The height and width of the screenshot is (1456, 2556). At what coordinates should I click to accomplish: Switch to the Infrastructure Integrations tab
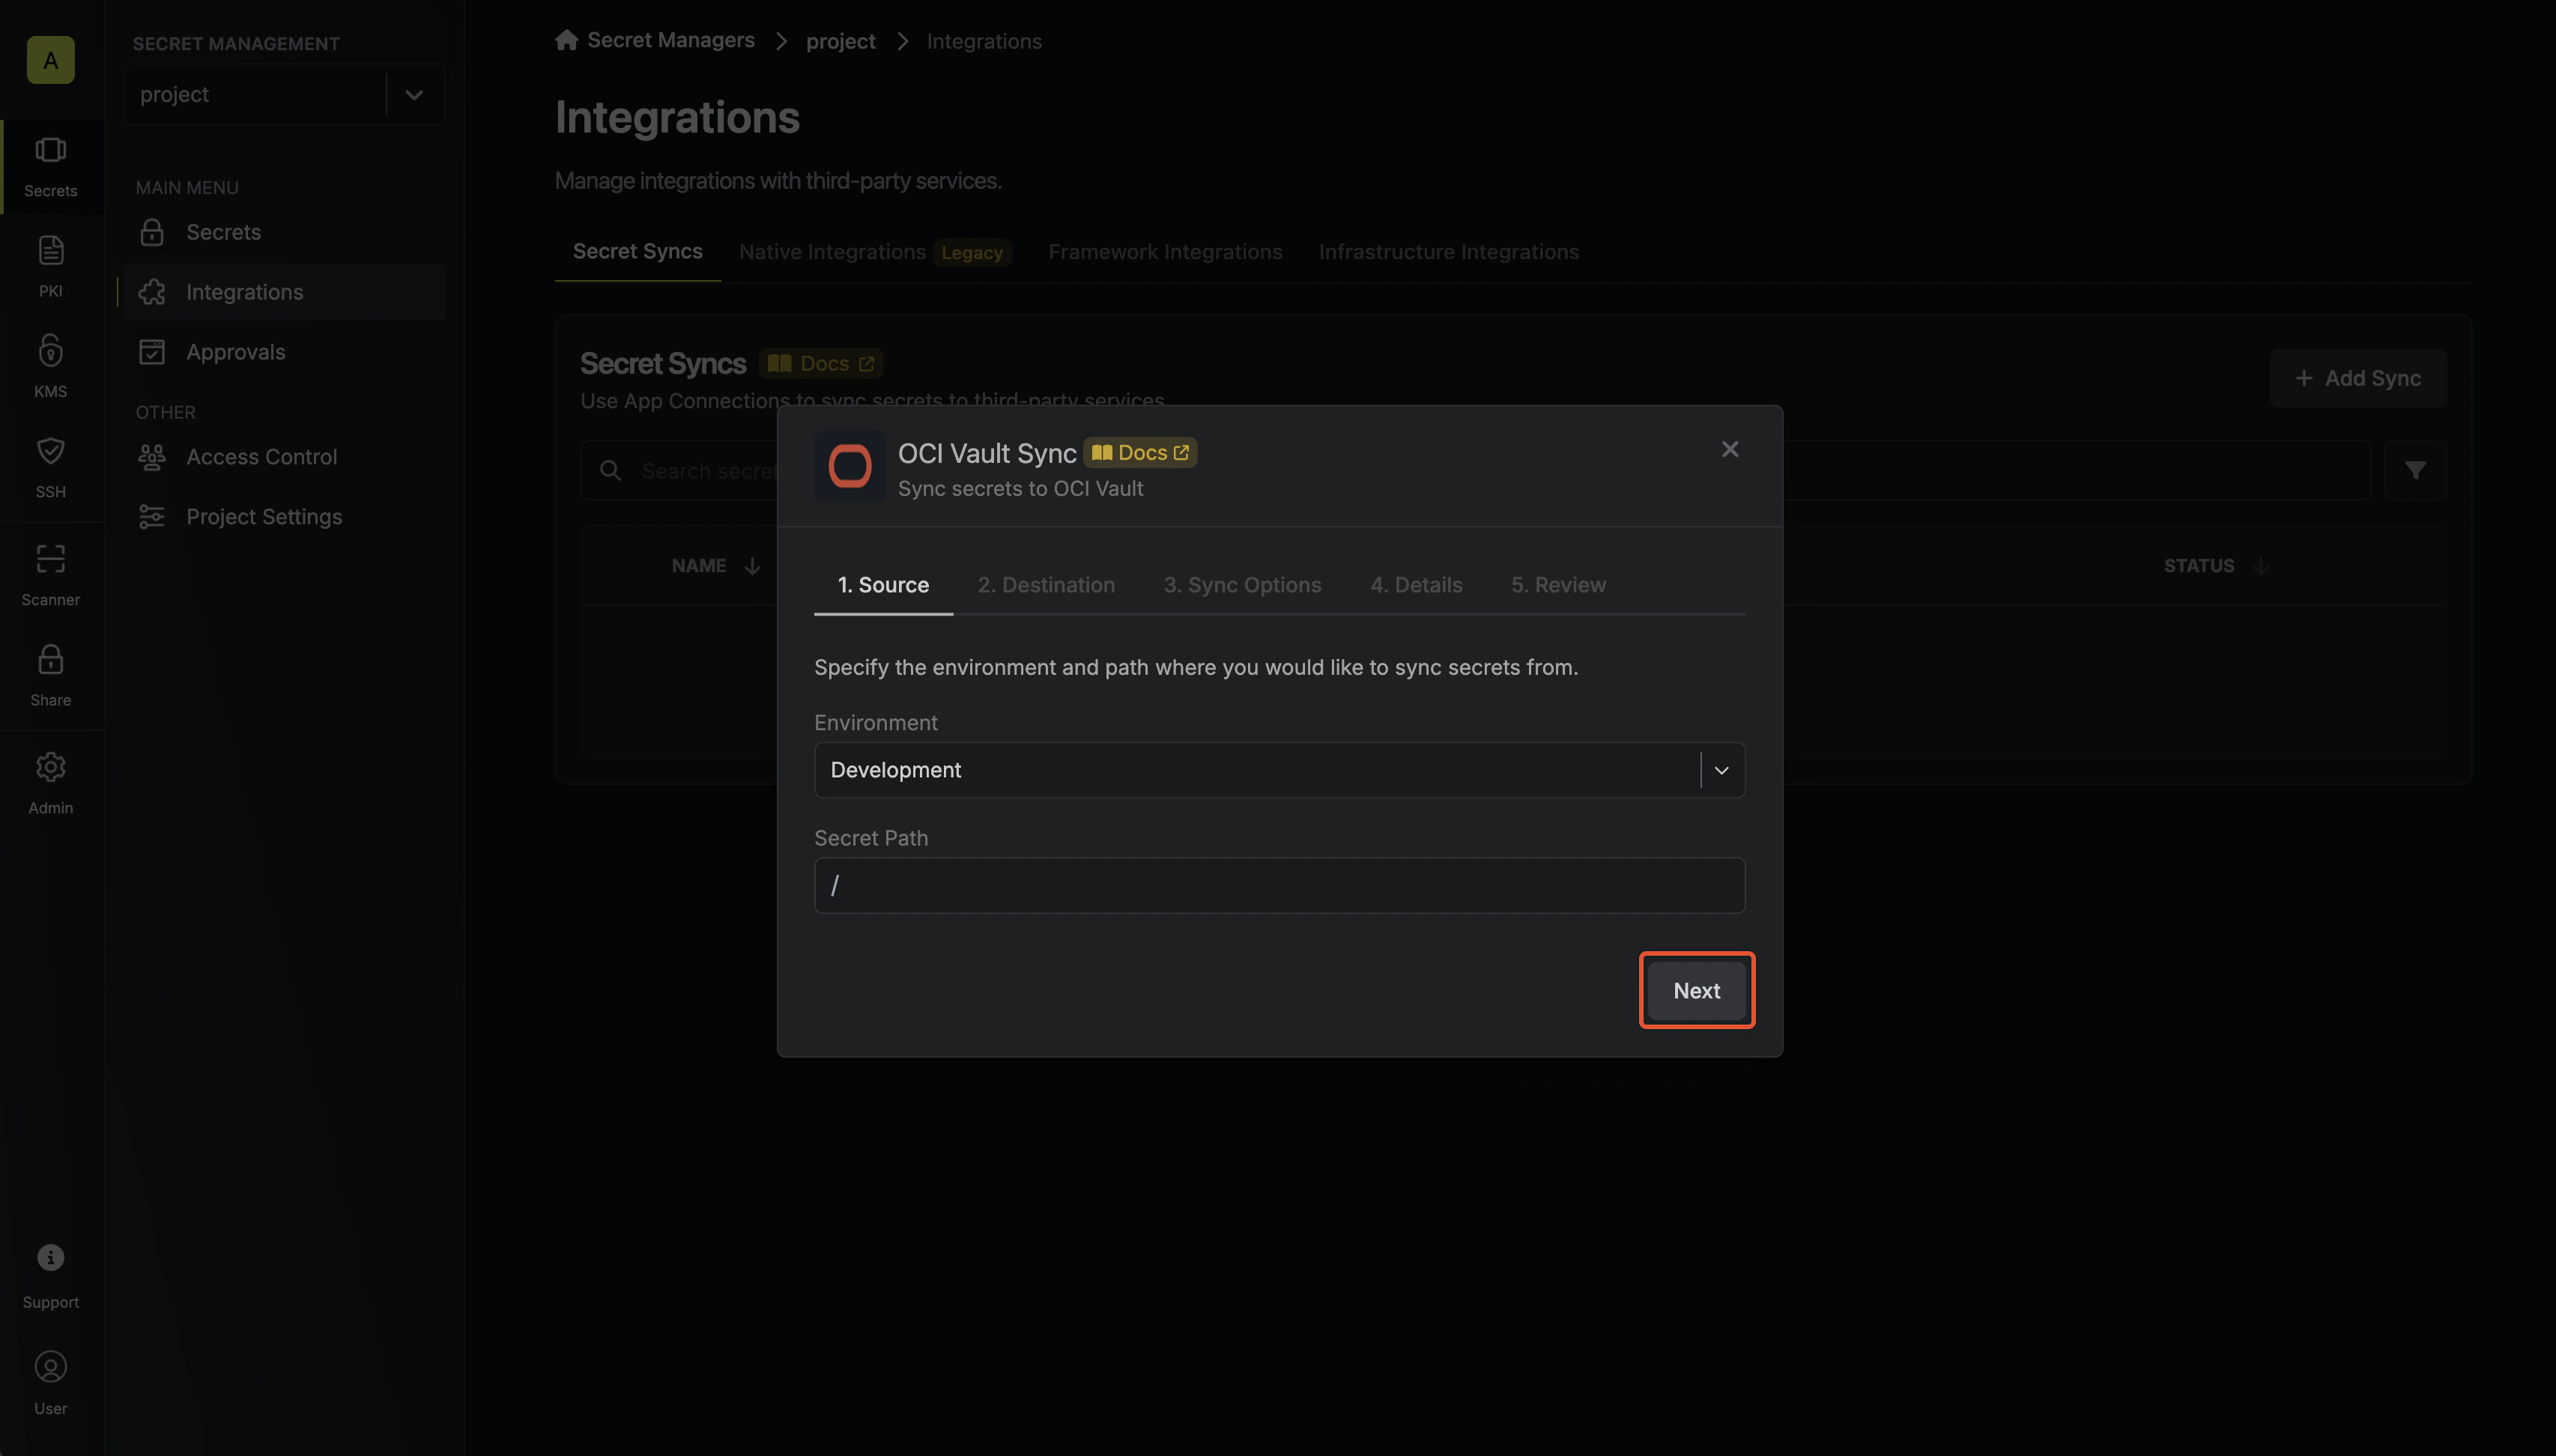(x=1448, y=252)
